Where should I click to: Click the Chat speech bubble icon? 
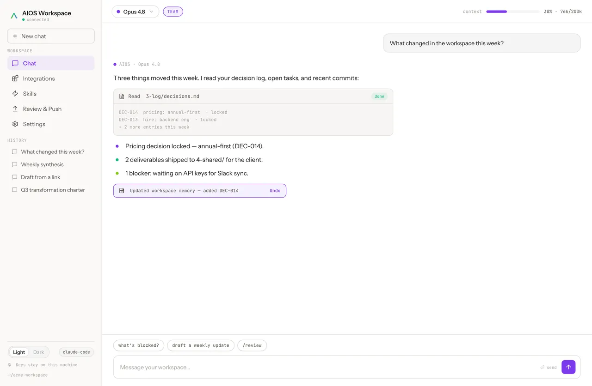[15, 63]
